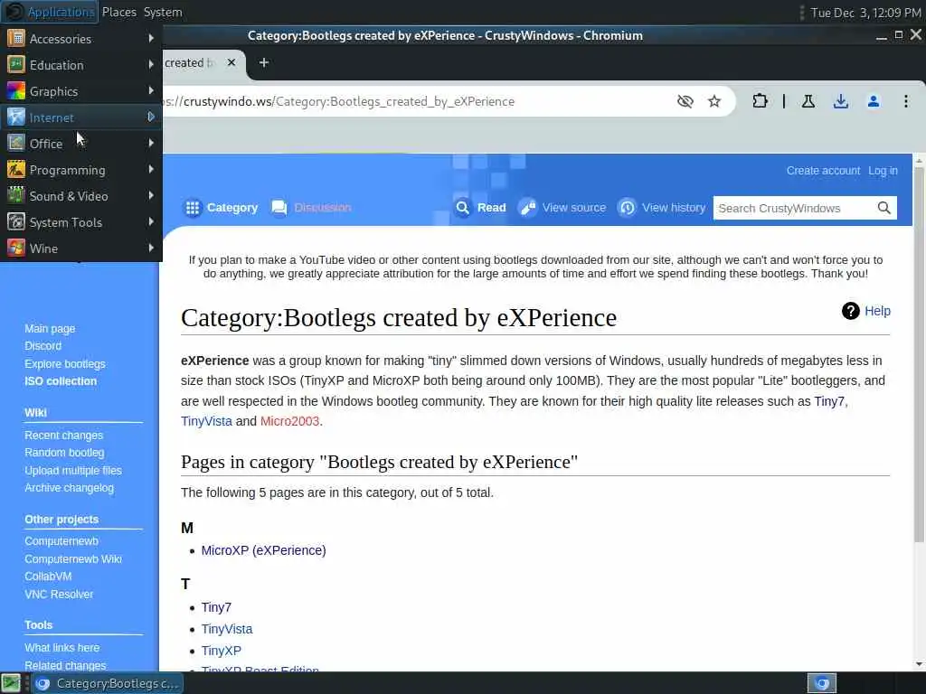
Task: Click the Office category icon
Action: 16,143
